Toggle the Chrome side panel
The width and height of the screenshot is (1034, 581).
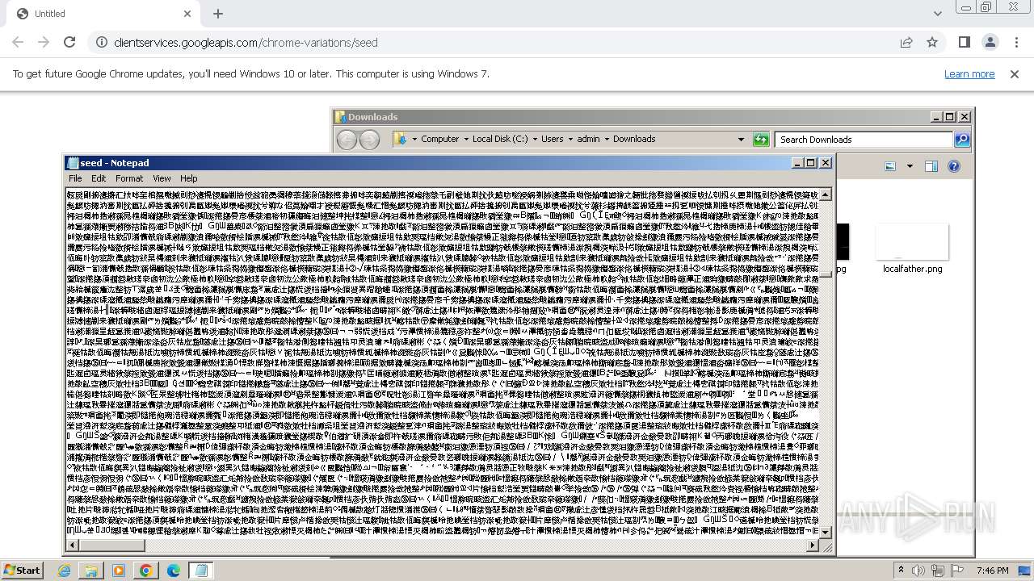(x=965, y=42)
